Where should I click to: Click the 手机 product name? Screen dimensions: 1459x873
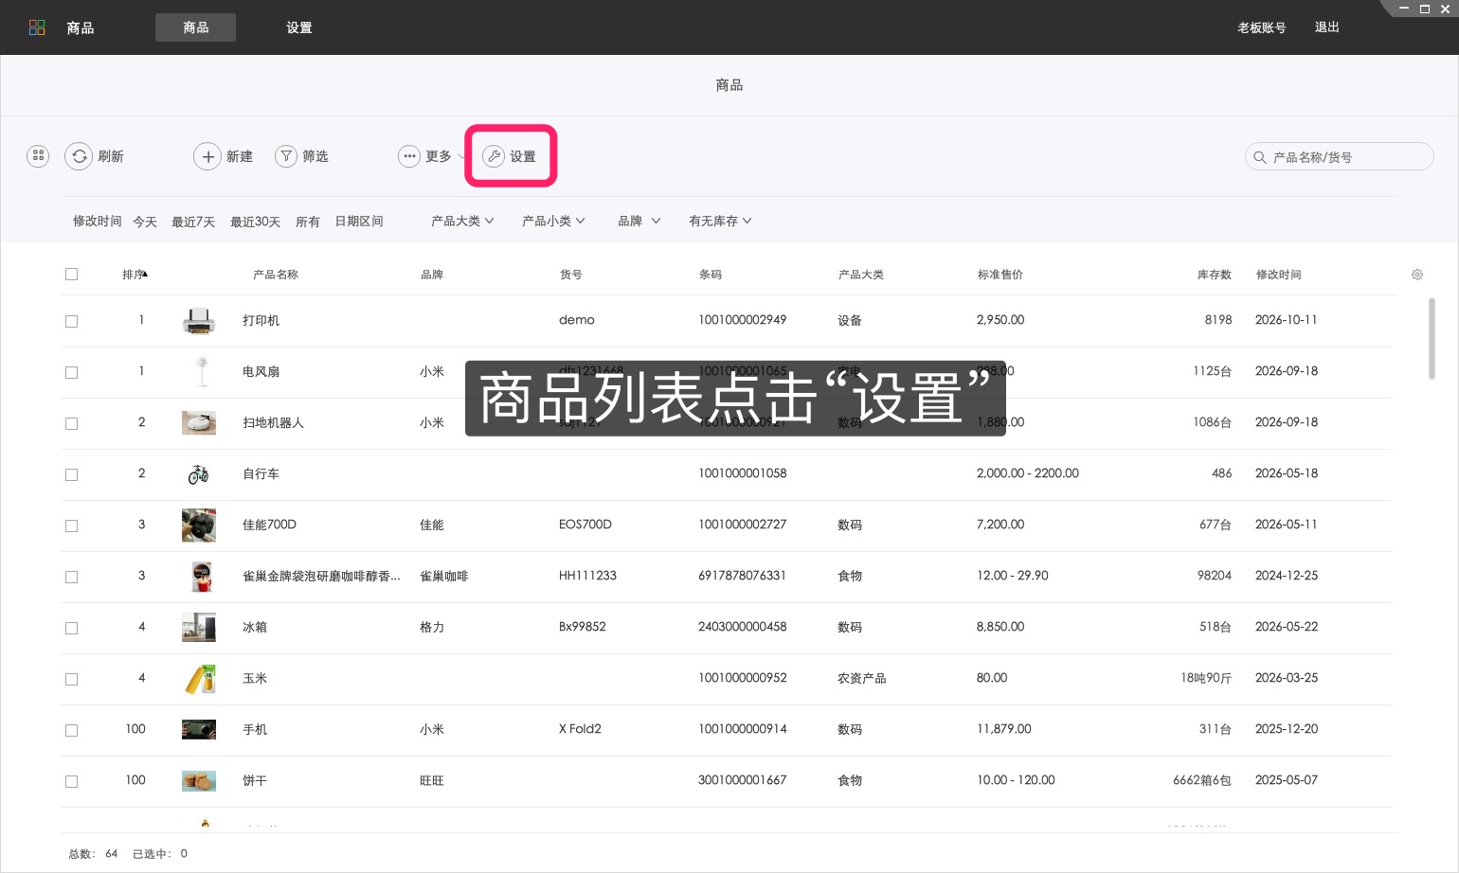[255, 729]
